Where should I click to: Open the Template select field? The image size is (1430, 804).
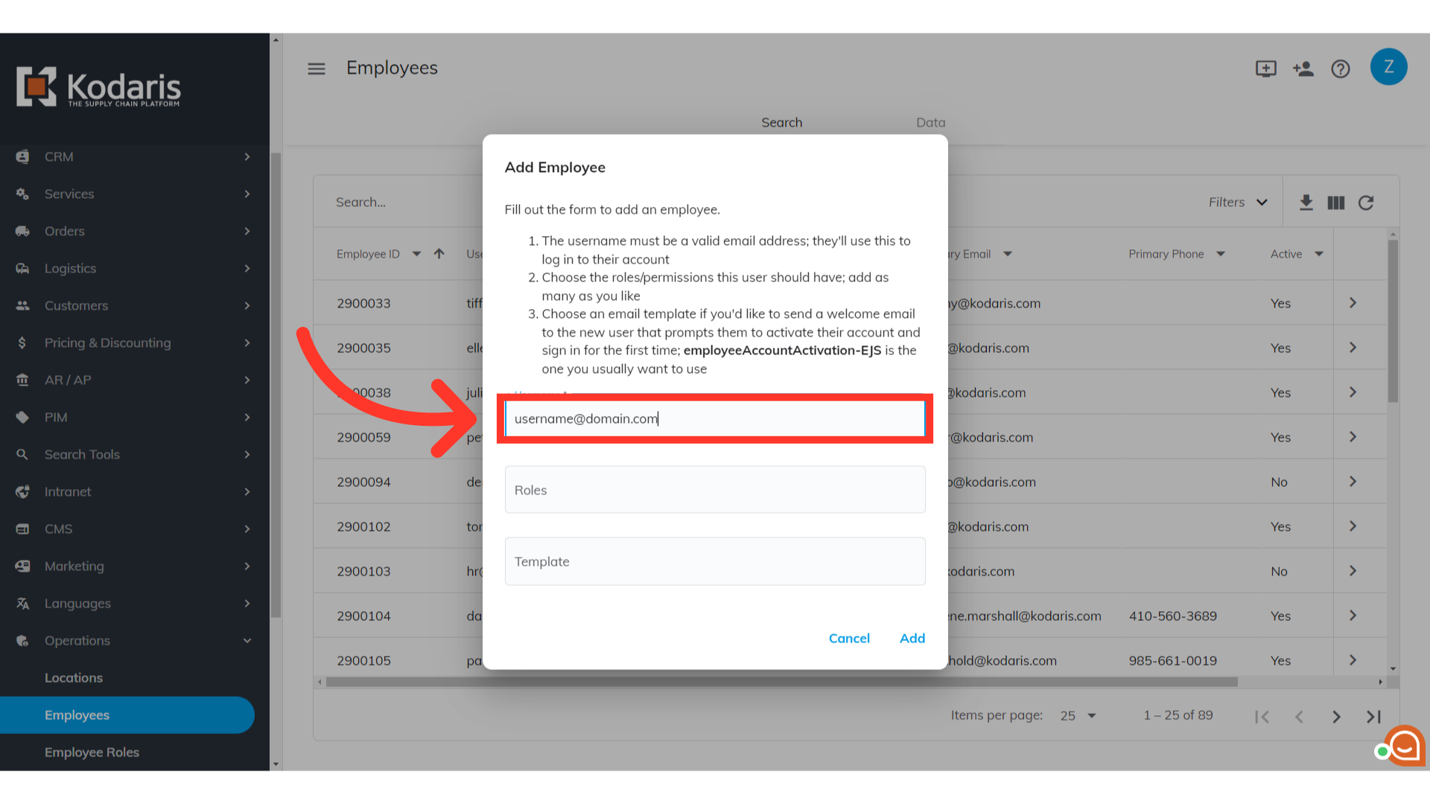[714, 561]
